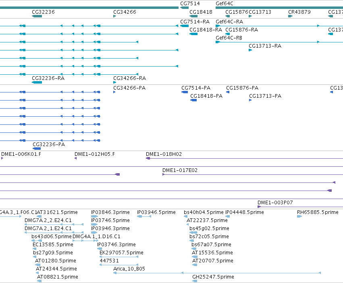Open protein CG15876-PA
The width and height of the screenshot is (343, 283).
(242, 88)
